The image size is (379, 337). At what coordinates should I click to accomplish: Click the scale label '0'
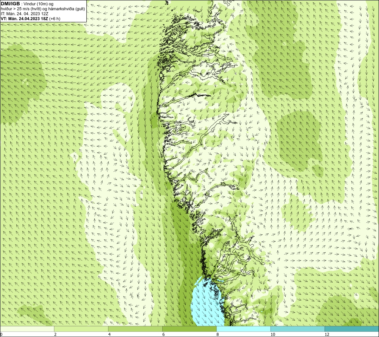click(x=1, y=334)
